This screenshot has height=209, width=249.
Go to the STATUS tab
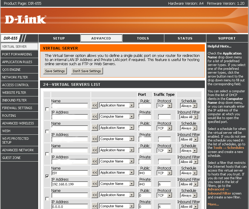(185, 38)
